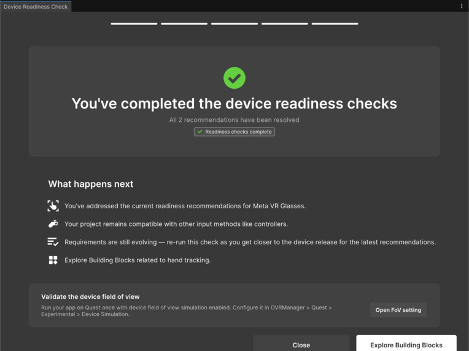This screenshot has width=469, height=351.
Task: Click 'Validate the device field of view' title
Action: (90, 296)
